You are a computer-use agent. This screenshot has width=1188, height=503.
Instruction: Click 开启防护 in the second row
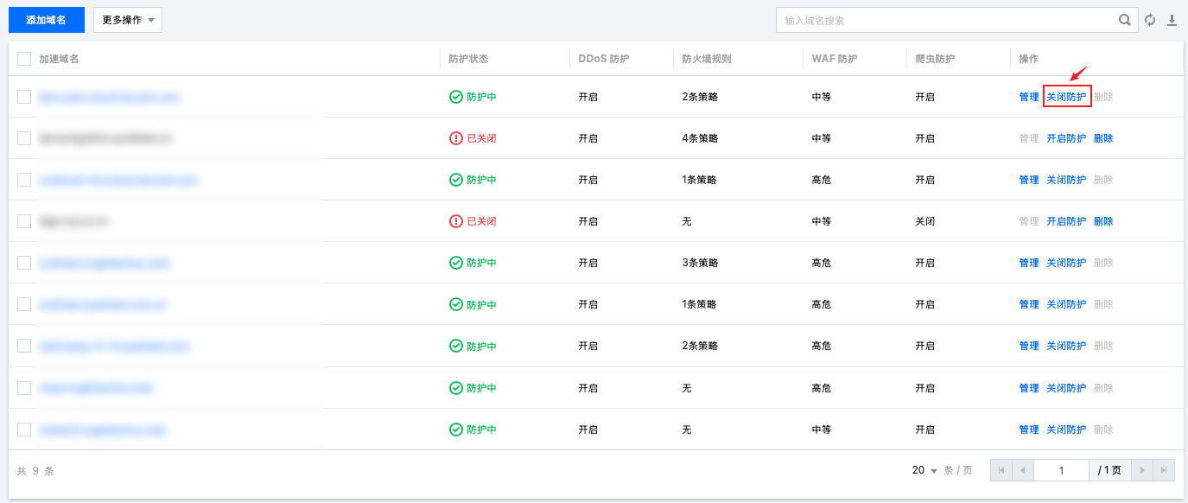(x=1066, y=138)
